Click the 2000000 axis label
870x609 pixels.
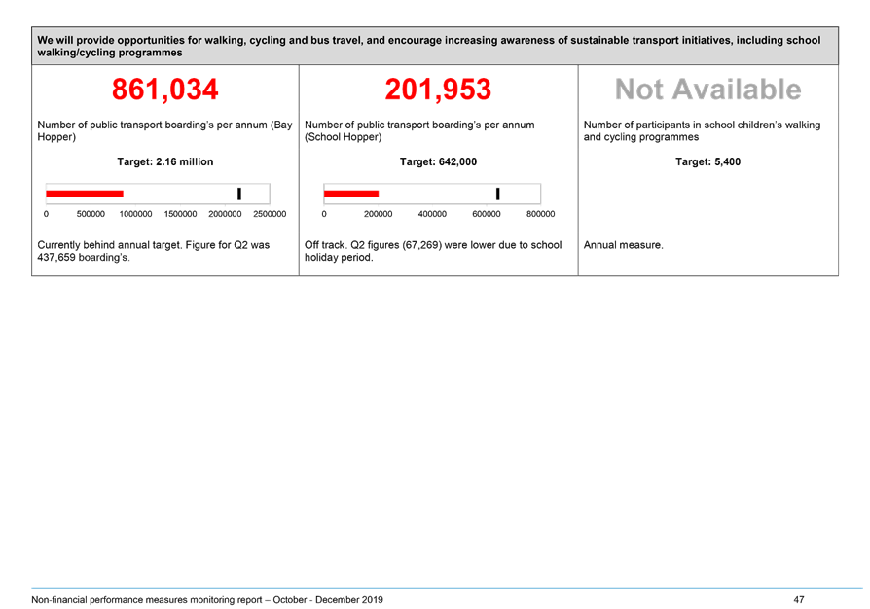[225, 214]
